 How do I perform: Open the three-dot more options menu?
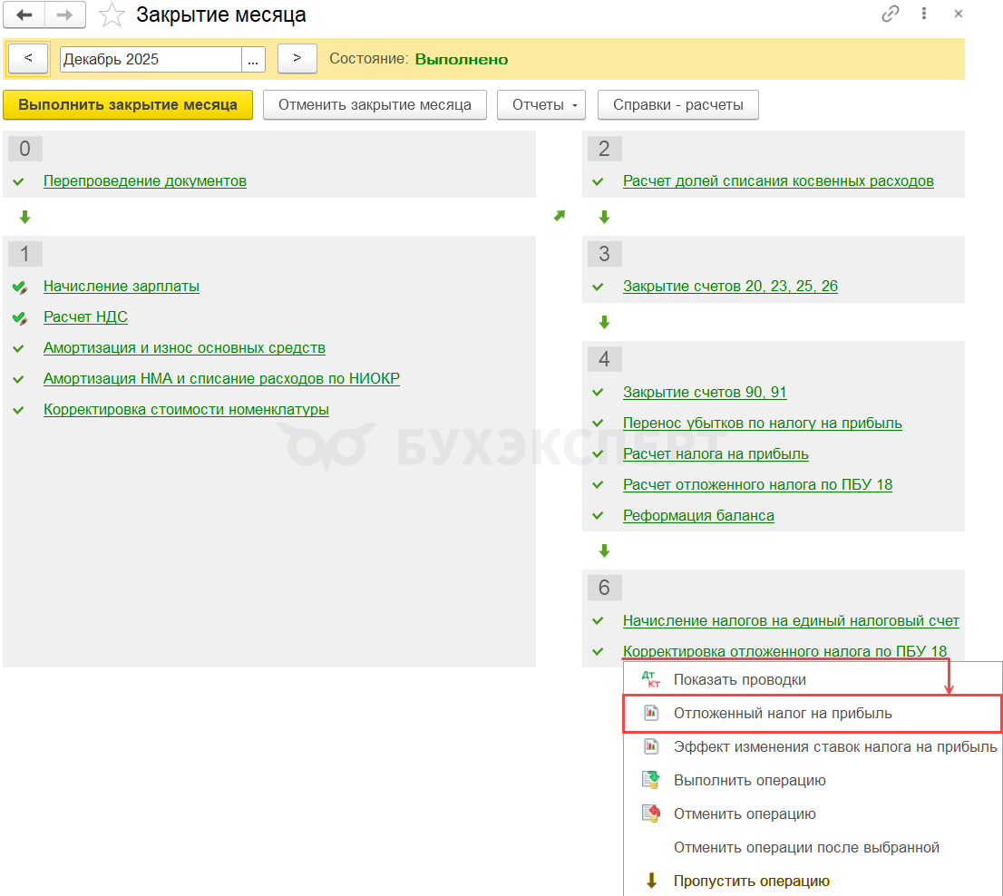pyautogui.click(x=924, y=15)
